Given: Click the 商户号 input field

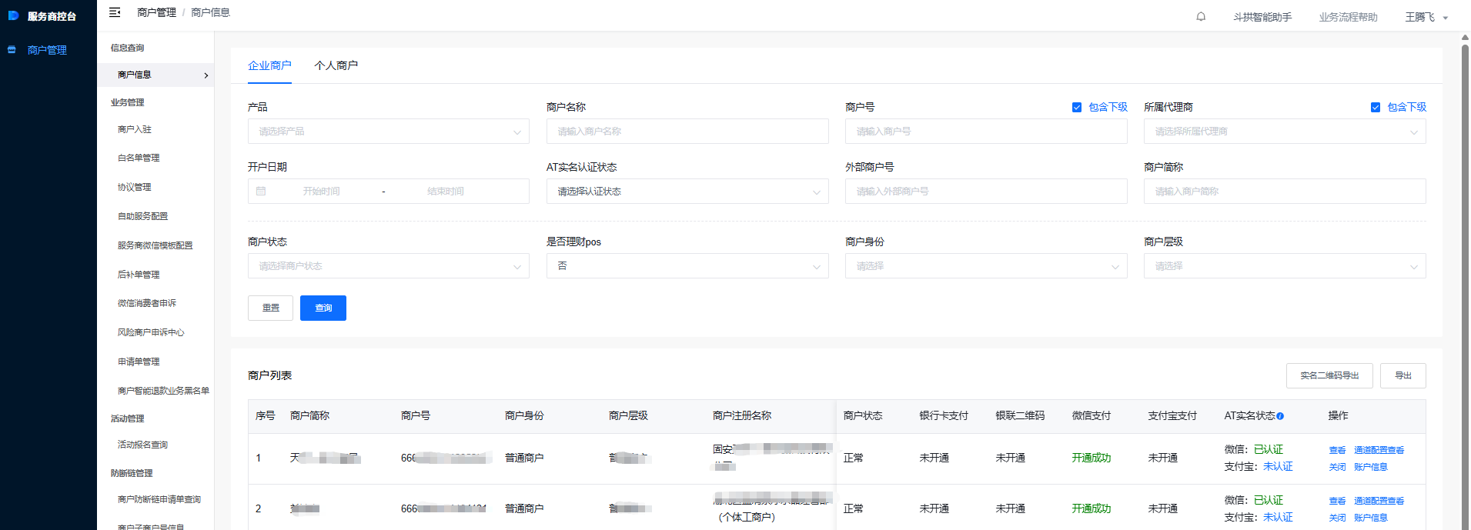Looking at the screenshot, I should tap(986, 132).
